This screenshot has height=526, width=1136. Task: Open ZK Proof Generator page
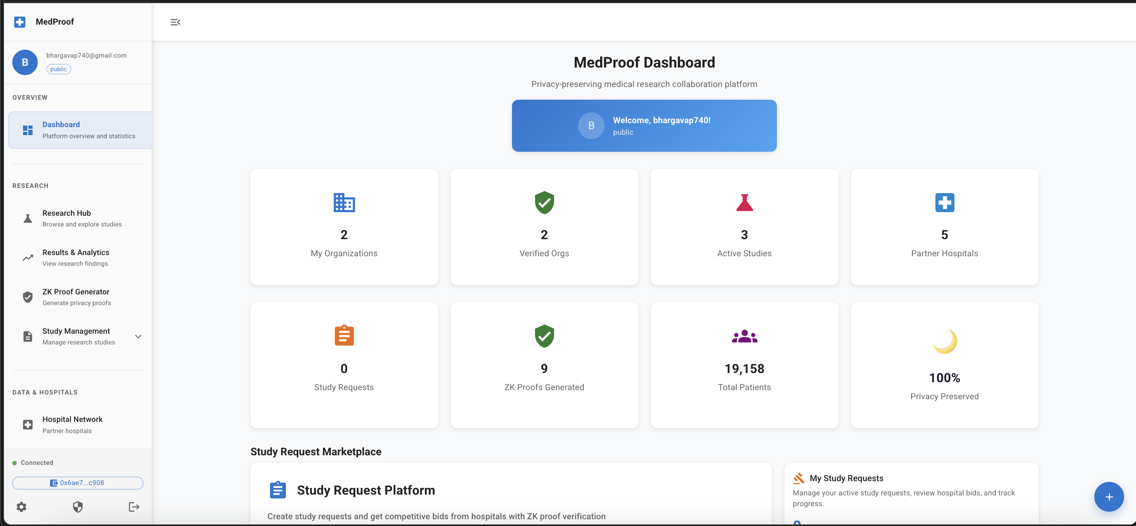point(75,297)
